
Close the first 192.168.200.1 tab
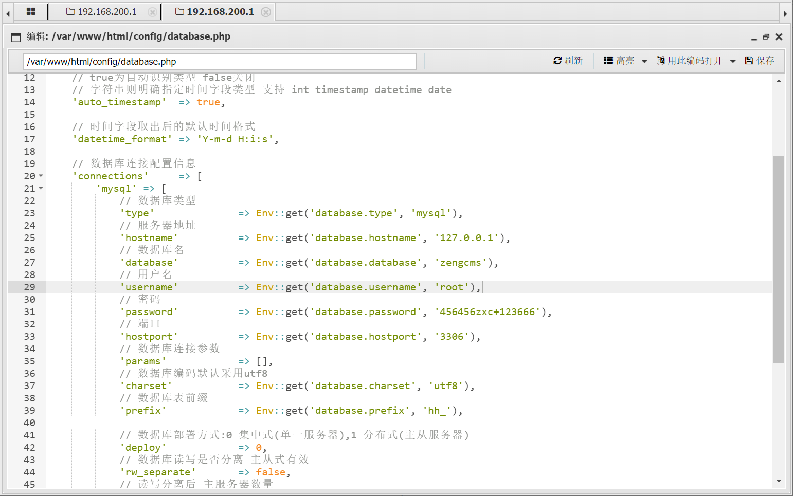click(152, 12)
